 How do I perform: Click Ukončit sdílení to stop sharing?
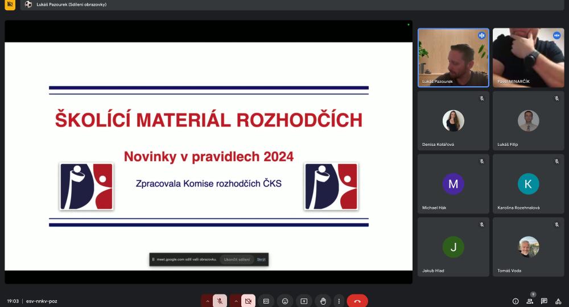[x=237, y=259]
